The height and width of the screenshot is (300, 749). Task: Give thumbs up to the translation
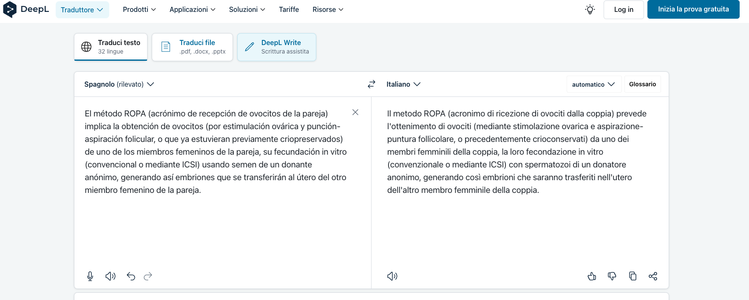point(592,276)
